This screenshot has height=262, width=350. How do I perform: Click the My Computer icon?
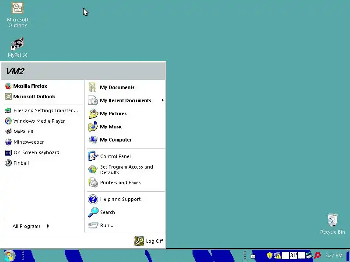[93, 140]
